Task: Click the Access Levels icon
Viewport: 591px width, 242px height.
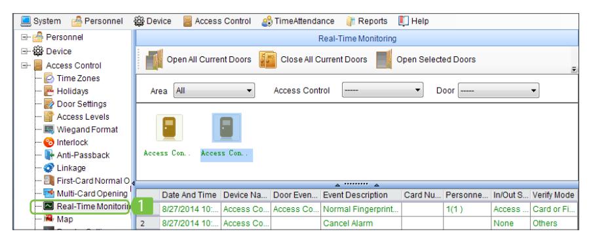Action: coord(49,117)
